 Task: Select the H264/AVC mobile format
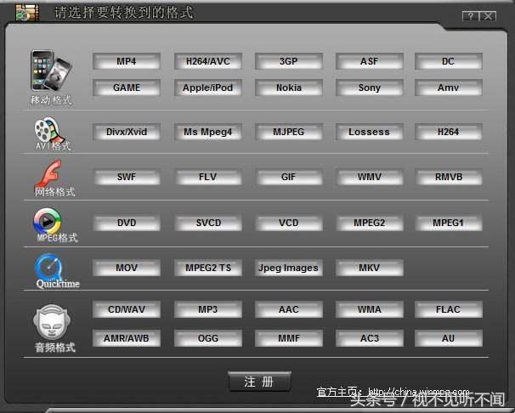[x=208, y=62]
